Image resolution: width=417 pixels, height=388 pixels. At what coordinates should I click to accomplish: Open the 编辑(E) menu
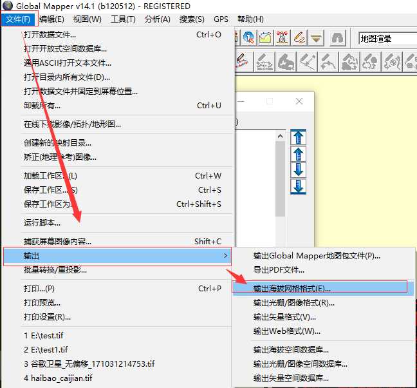point(52,19)
